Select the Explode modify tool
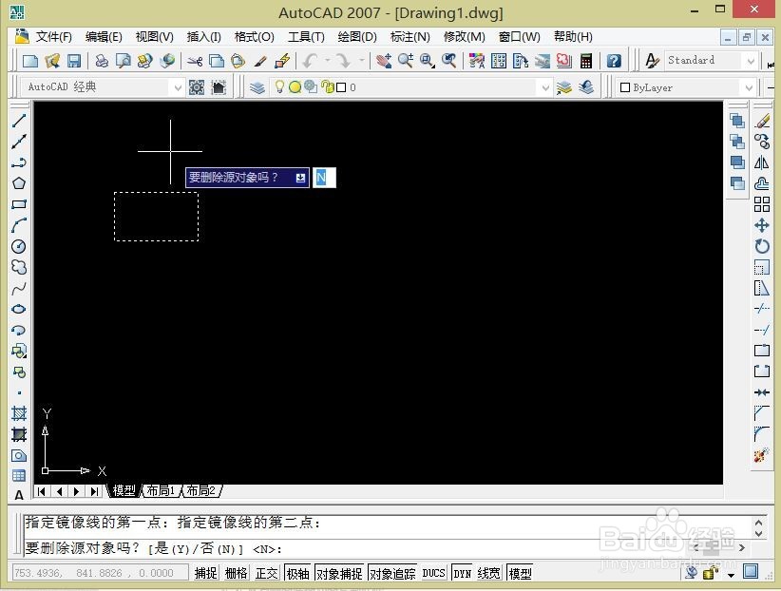The image size is (781, 591). (x=762, y=455)
